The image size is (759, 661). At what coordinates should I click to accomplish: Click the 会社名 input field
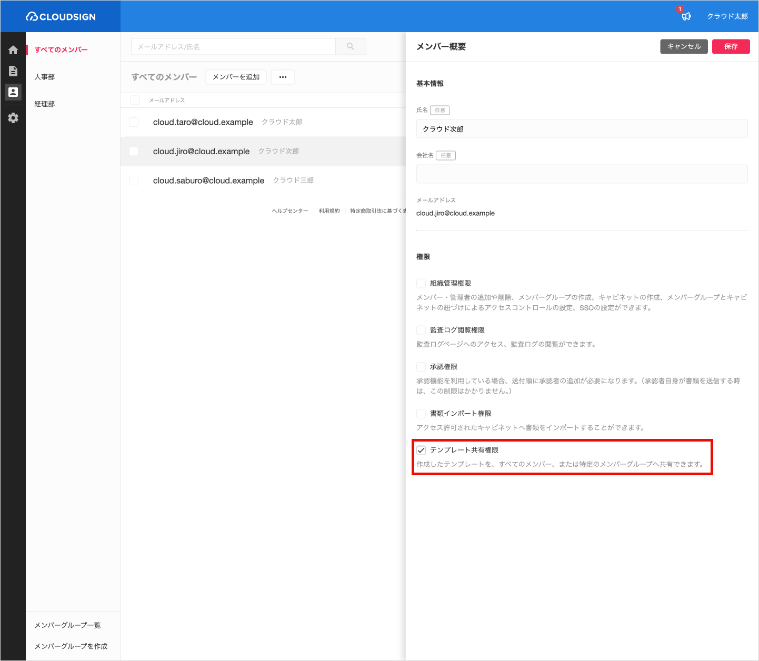(582, 174)
